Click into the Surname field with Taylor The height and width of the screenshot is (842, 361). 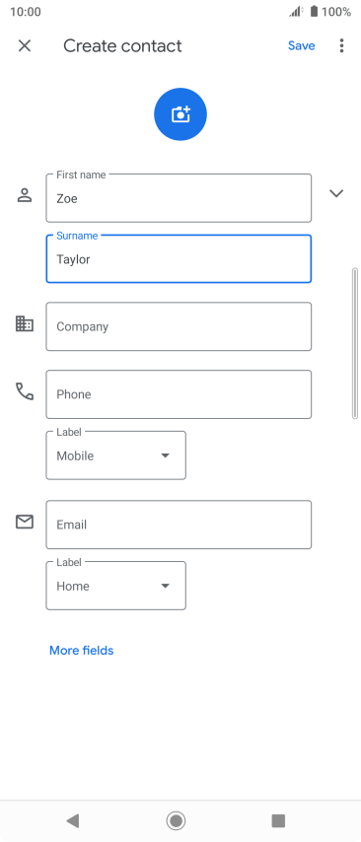179,259
